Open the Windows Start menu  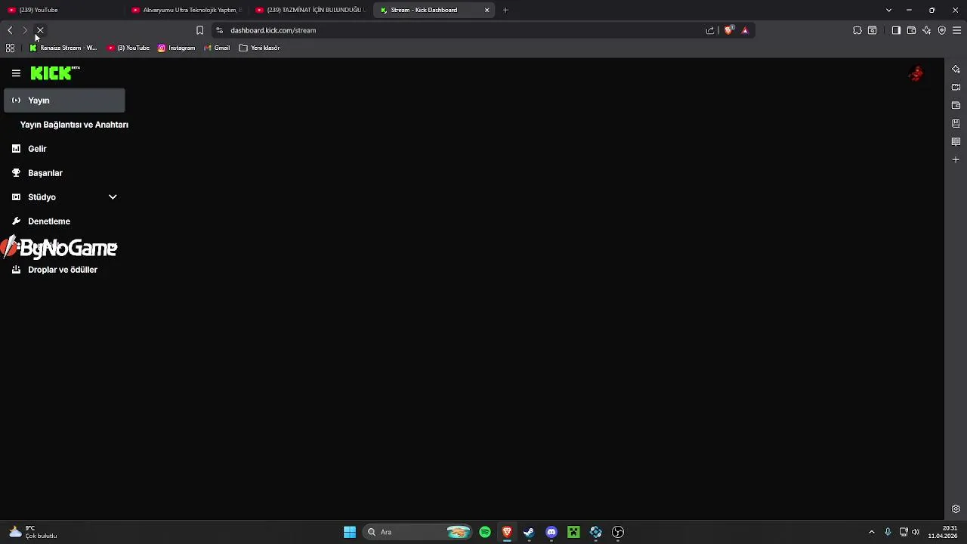click(350, 532)
